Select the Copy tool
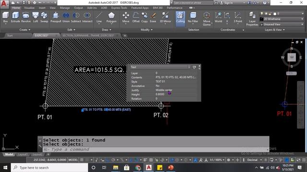The height and width of the screenshot is (172, 307). pyautogui.click(x=144, y=17)
